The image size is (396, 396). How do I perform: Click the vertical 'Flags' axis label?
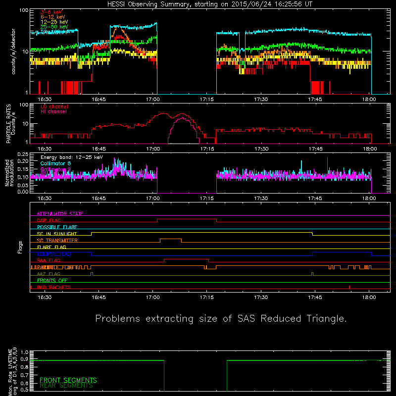point(20,247)
